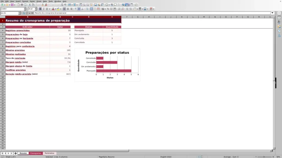The width and height of the screenshot is (282, 158).
Task: Open the sidebar Properties panel
Action: [x=279, y=17]
